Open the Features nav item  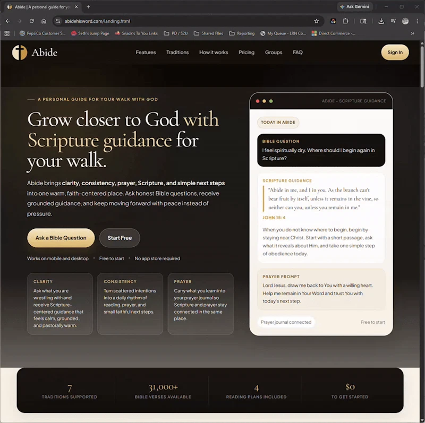(146, 52)
